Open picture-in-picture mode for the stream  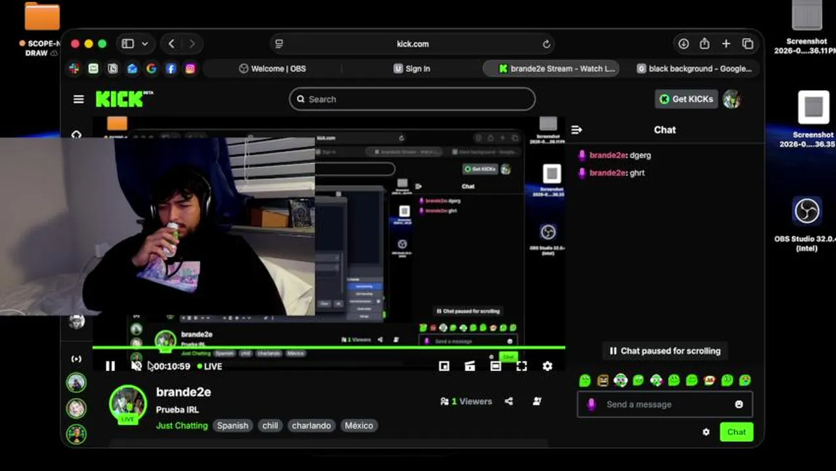coord(444,366)
